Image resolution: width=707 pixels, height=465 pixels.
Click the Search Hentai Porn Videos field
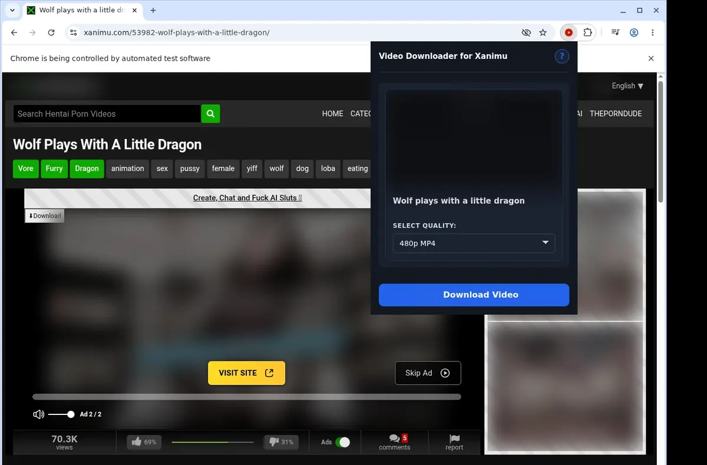(x=107, y=114)
